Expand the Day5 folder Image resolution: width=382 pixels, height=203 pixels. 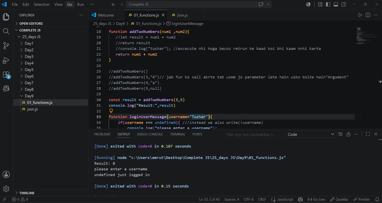pyautogui.click(x=51, y=70)
